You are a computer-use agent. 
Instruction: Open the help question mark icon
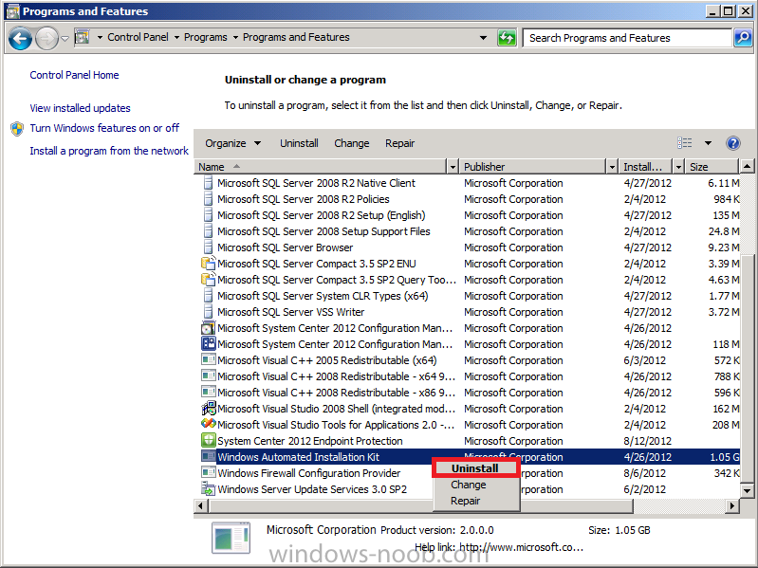733,143
